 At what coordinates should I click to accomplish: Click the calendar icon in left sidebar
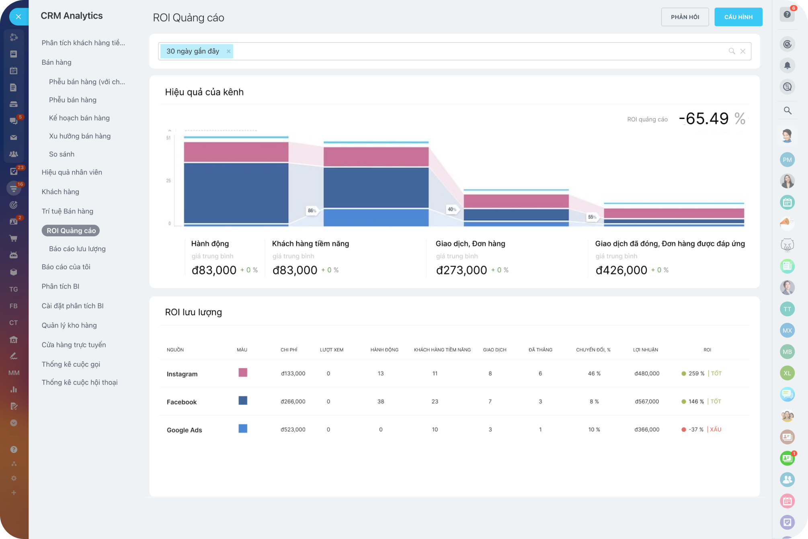14,71
